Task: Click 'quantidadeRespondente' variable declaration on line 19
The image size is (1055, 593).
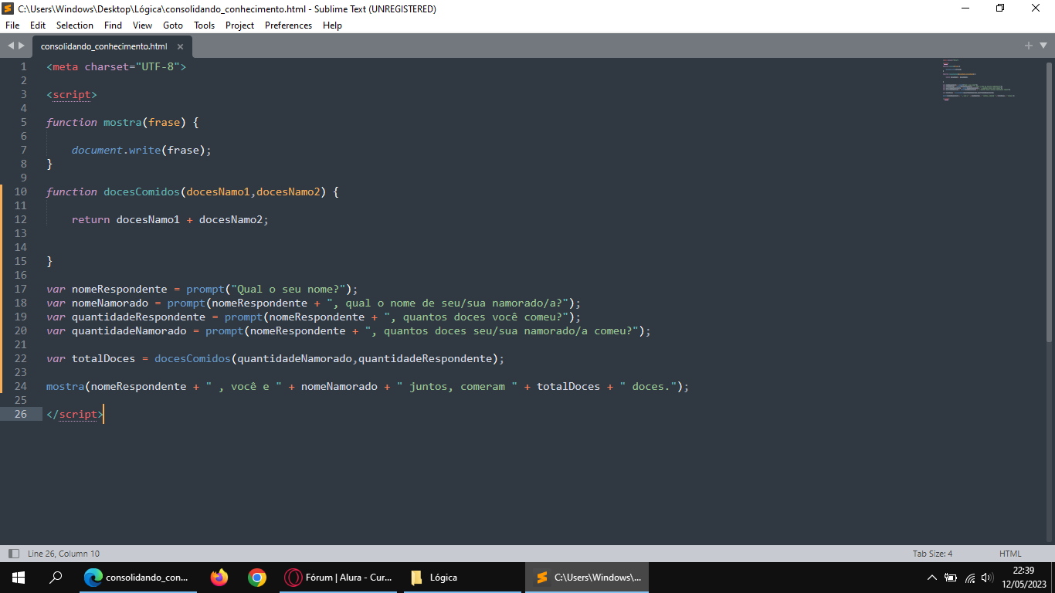Action: point(138,317)
